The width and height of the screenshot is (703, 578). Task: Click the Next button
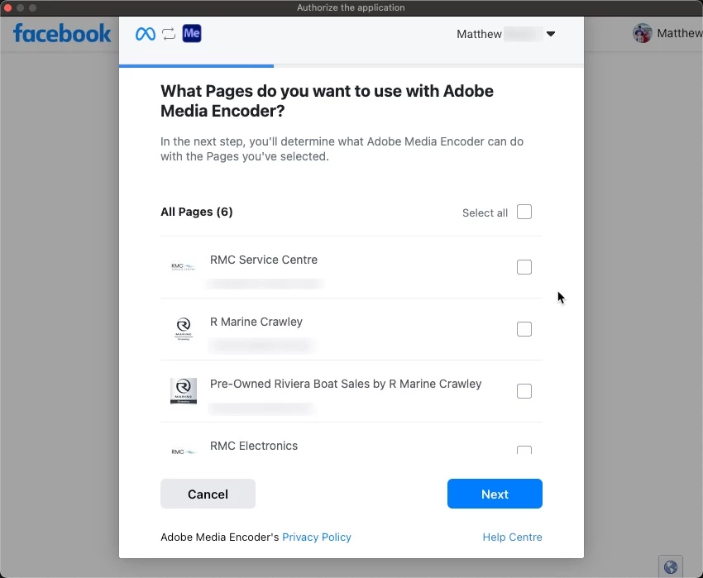[495, 494]
